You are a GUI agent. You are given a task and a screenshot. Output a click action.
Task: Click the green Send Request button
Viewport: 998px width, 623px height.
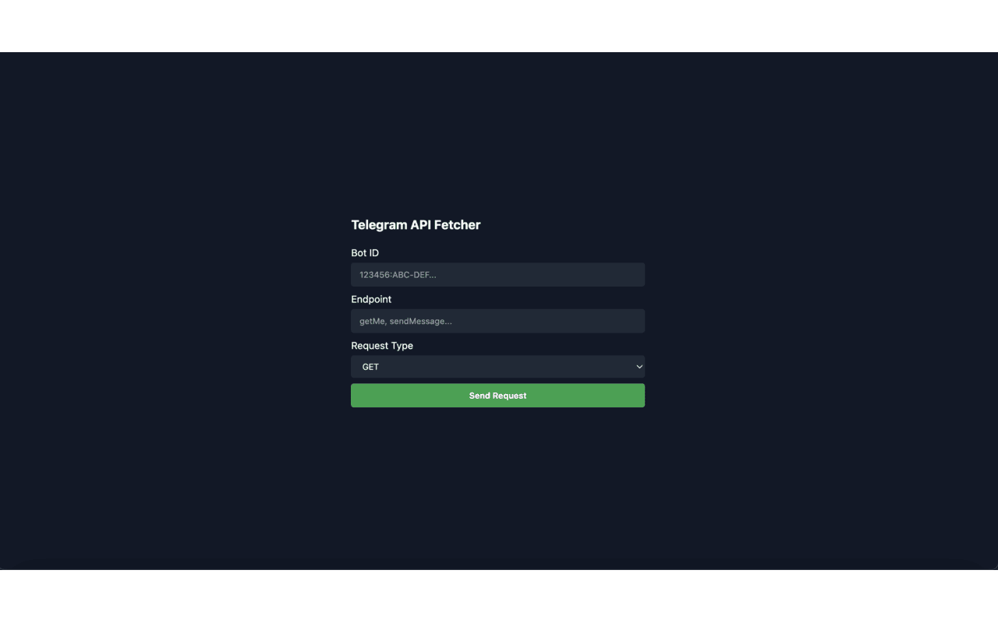497,396
